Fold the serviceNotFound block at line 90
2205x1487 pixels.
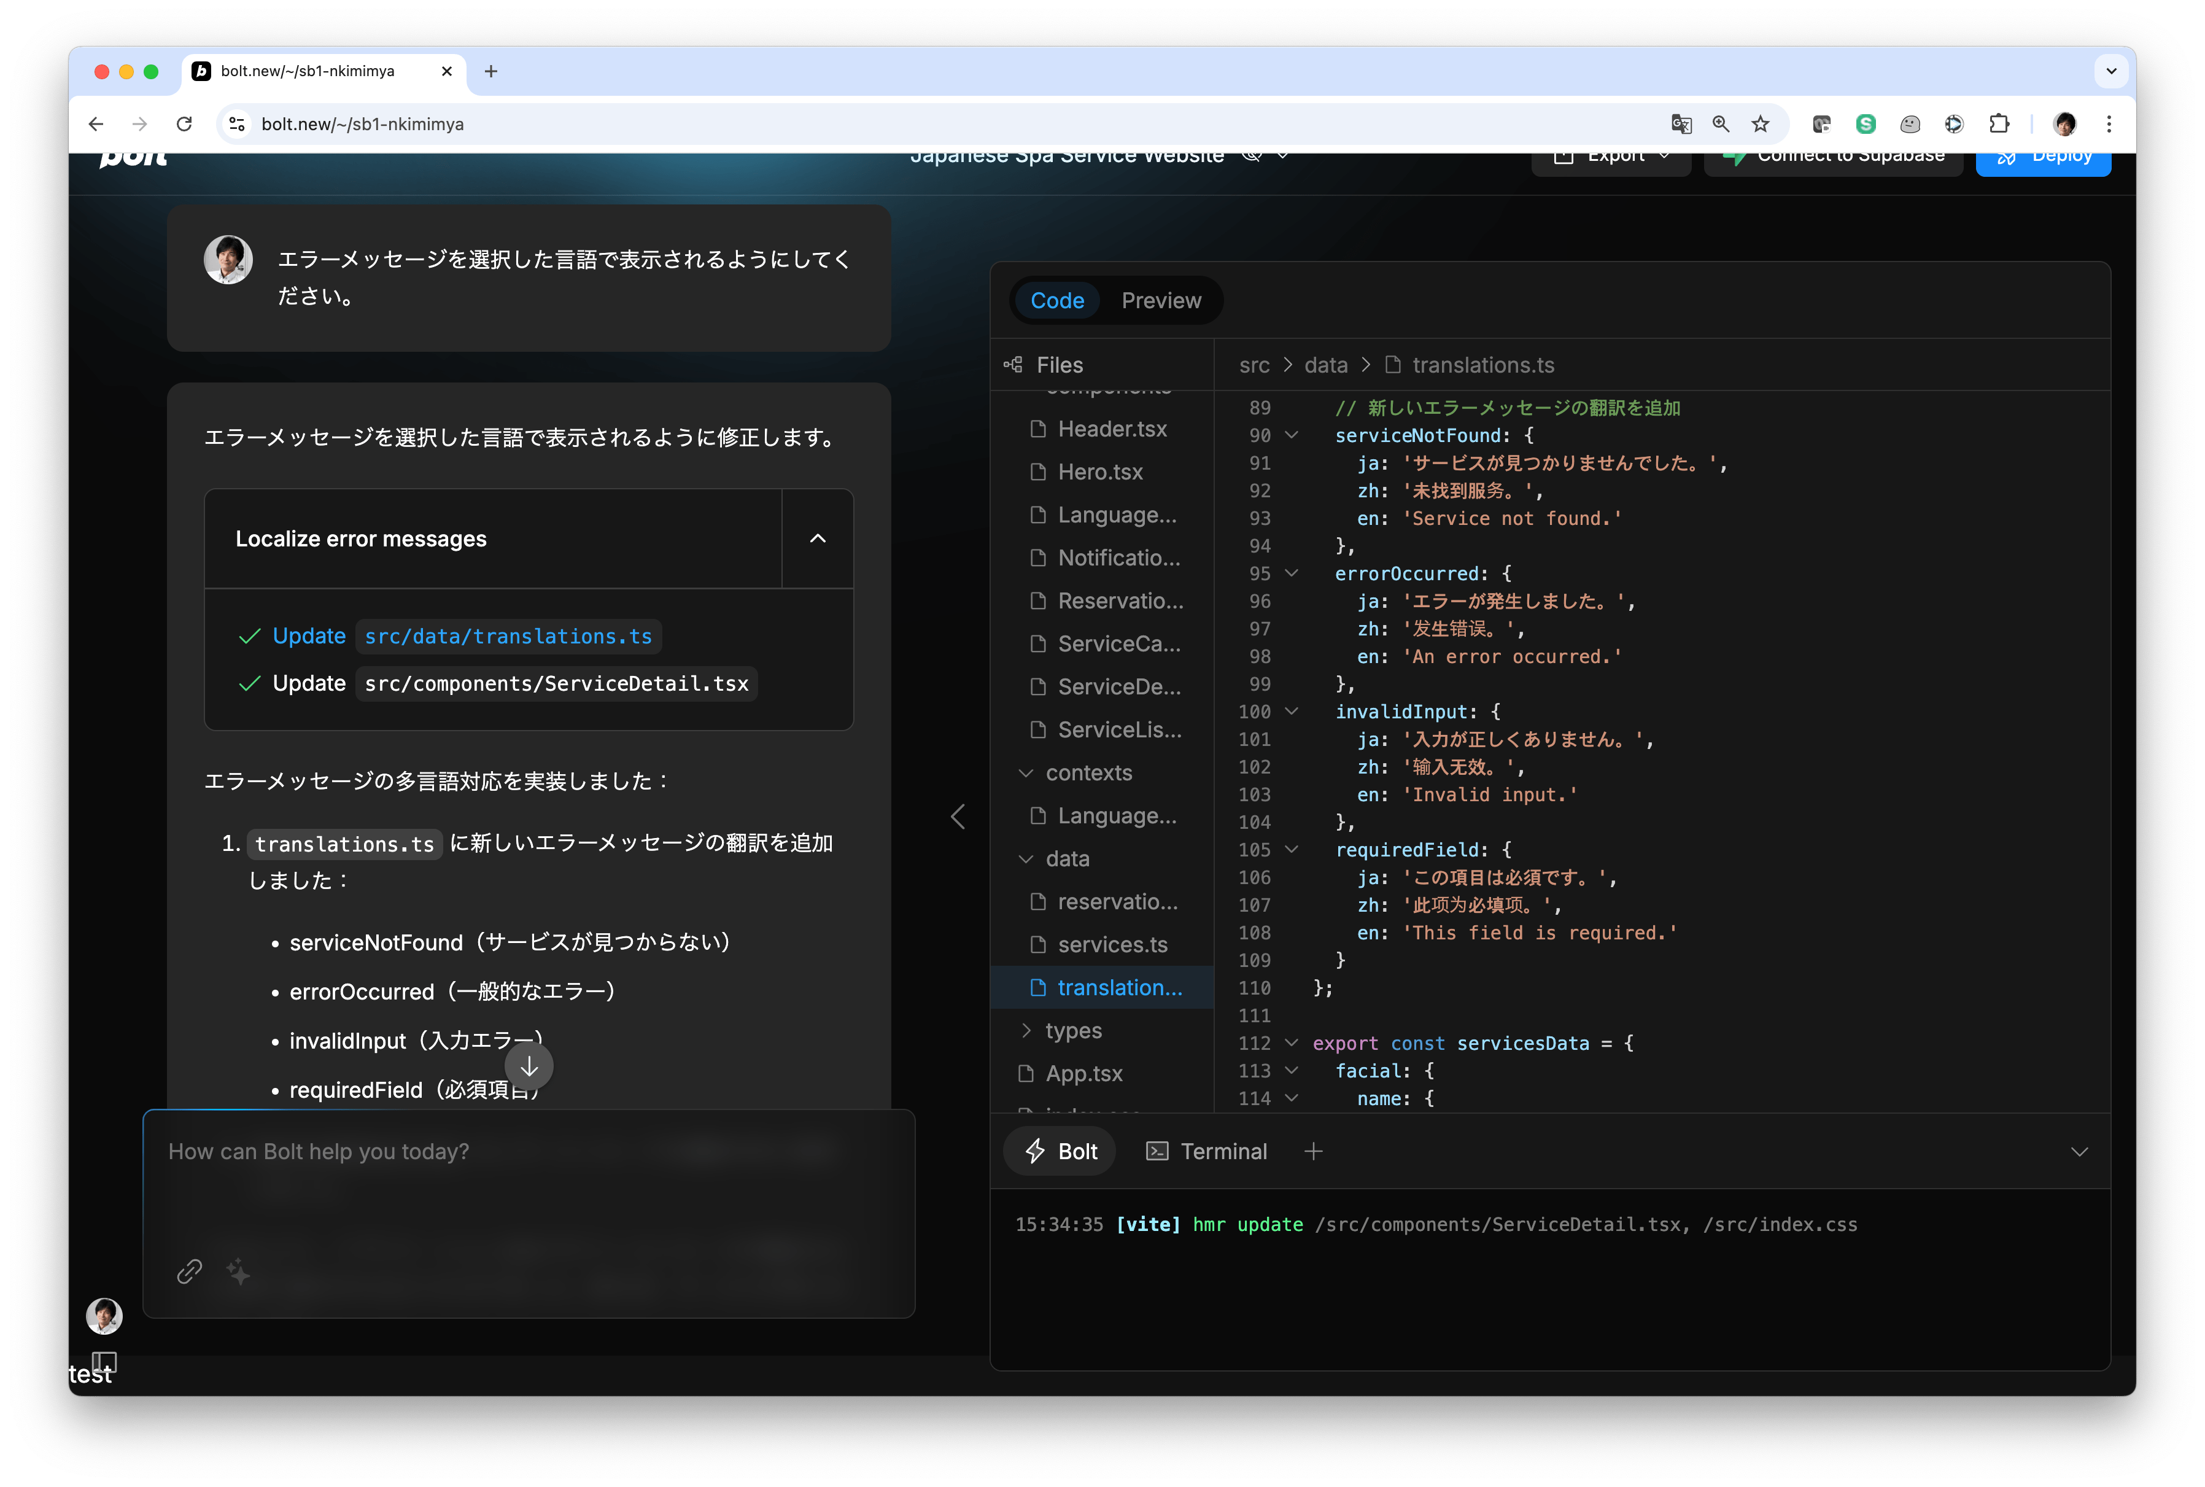click(1291, 435)
